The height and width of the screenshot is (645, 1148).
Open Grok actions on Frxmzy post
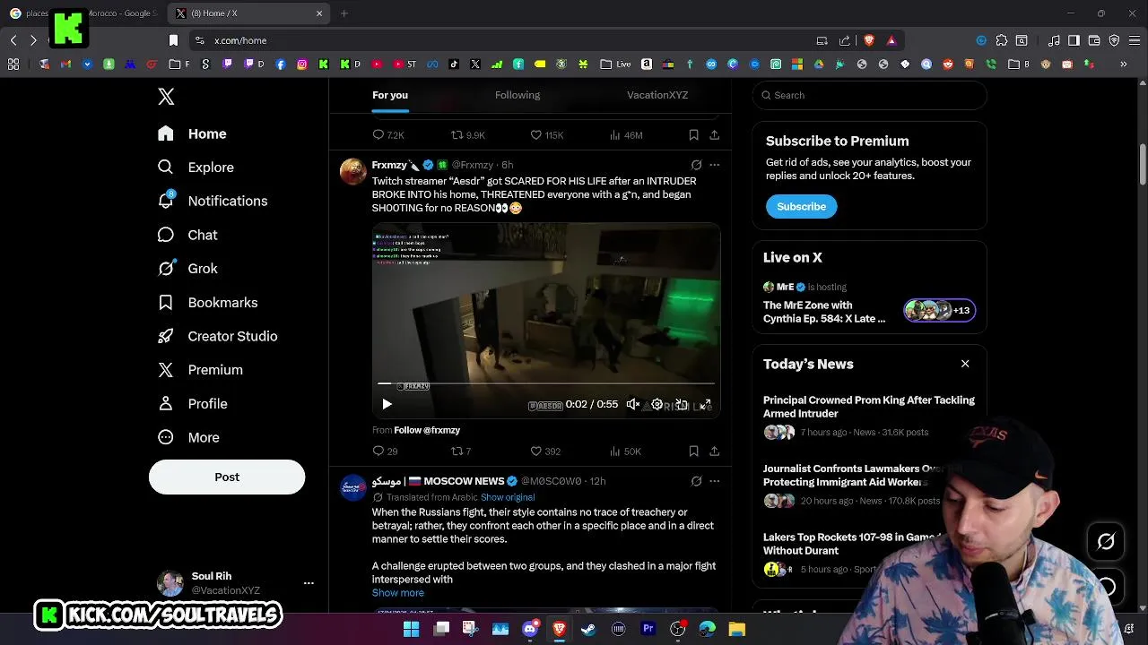pos(696,165)
